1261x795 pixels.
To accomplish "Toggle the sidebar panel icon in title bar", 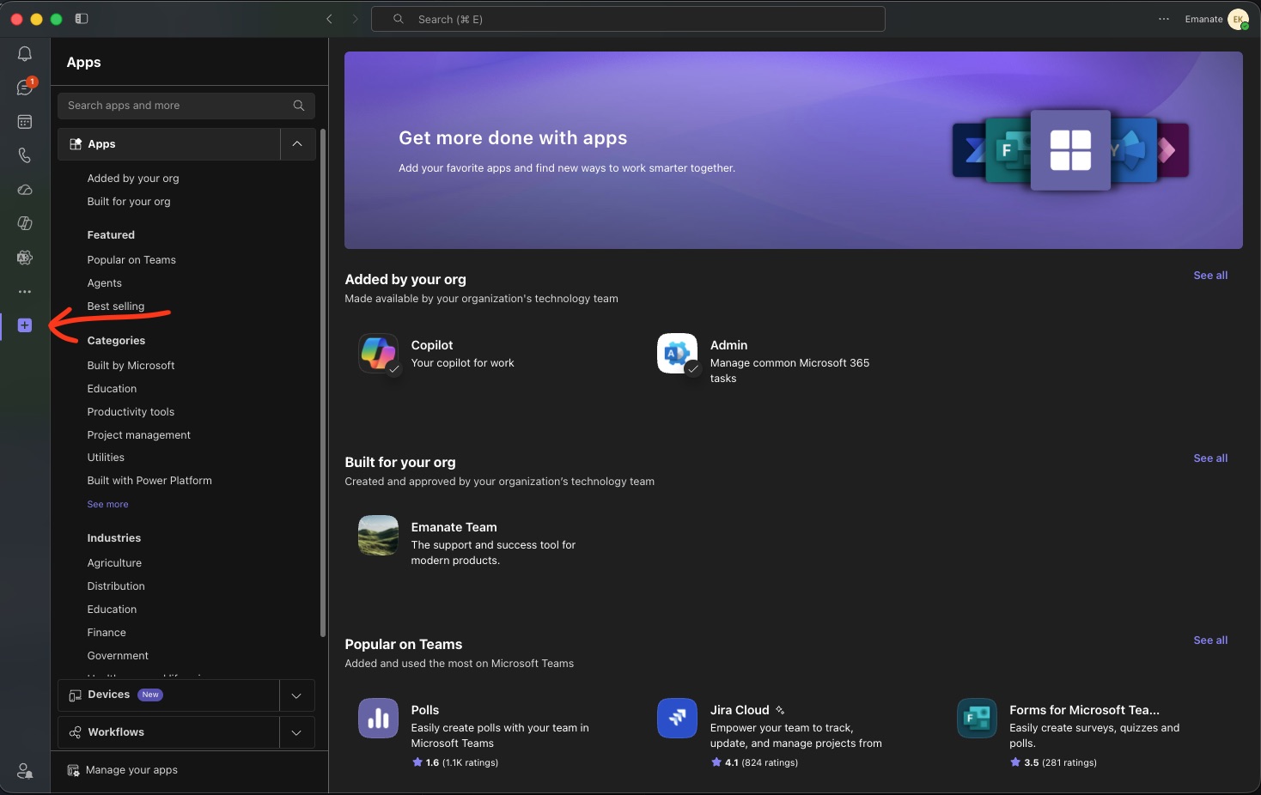I will 82,18.
